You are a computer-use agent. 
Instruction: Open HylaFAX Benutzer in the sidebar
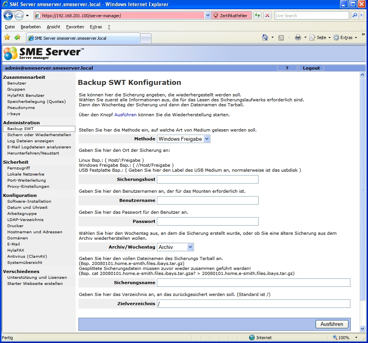pyautogui.click(x=26, y=96)
